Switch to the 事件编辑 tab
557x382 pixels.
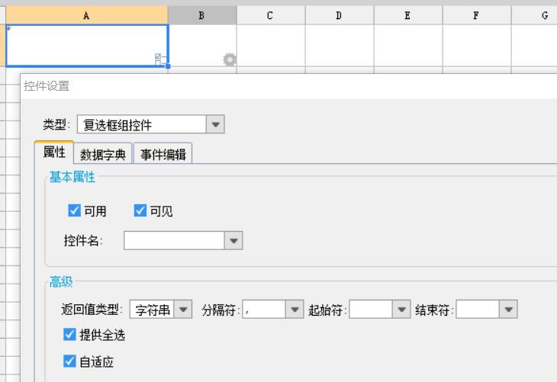click(163, 154)
